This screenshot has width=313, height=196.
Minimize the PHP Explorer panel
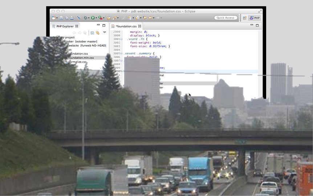pyautogui.click(x=98, y=25)
